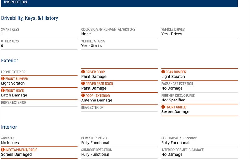
Task: Select the Antenna Damage roof value
Action: (x=97, y=100)
